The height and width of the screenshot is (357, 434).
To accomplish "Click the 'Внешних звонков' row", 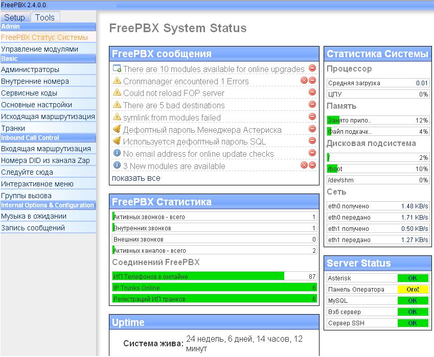I will (215, 239).
